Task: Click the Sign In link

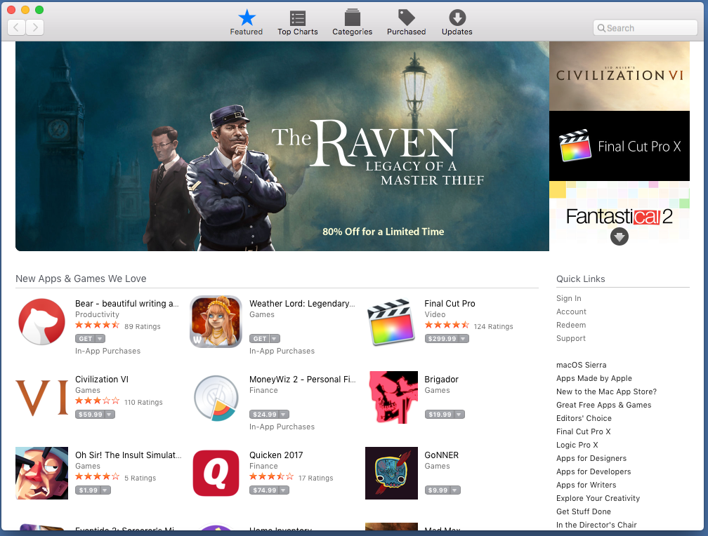Action: pos(568,298)
